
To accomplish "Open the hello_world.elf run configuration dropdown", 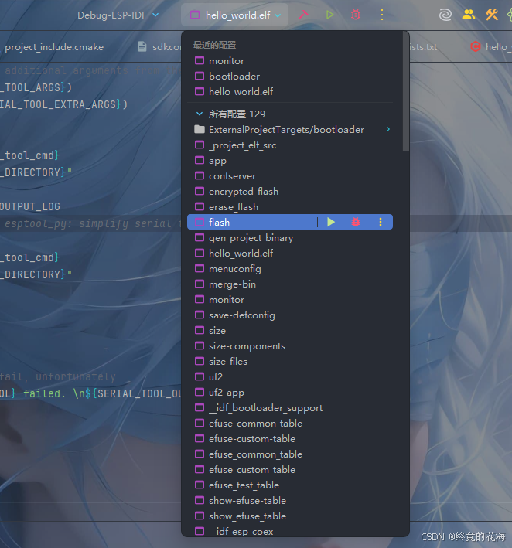I will (x=234, y=15).
